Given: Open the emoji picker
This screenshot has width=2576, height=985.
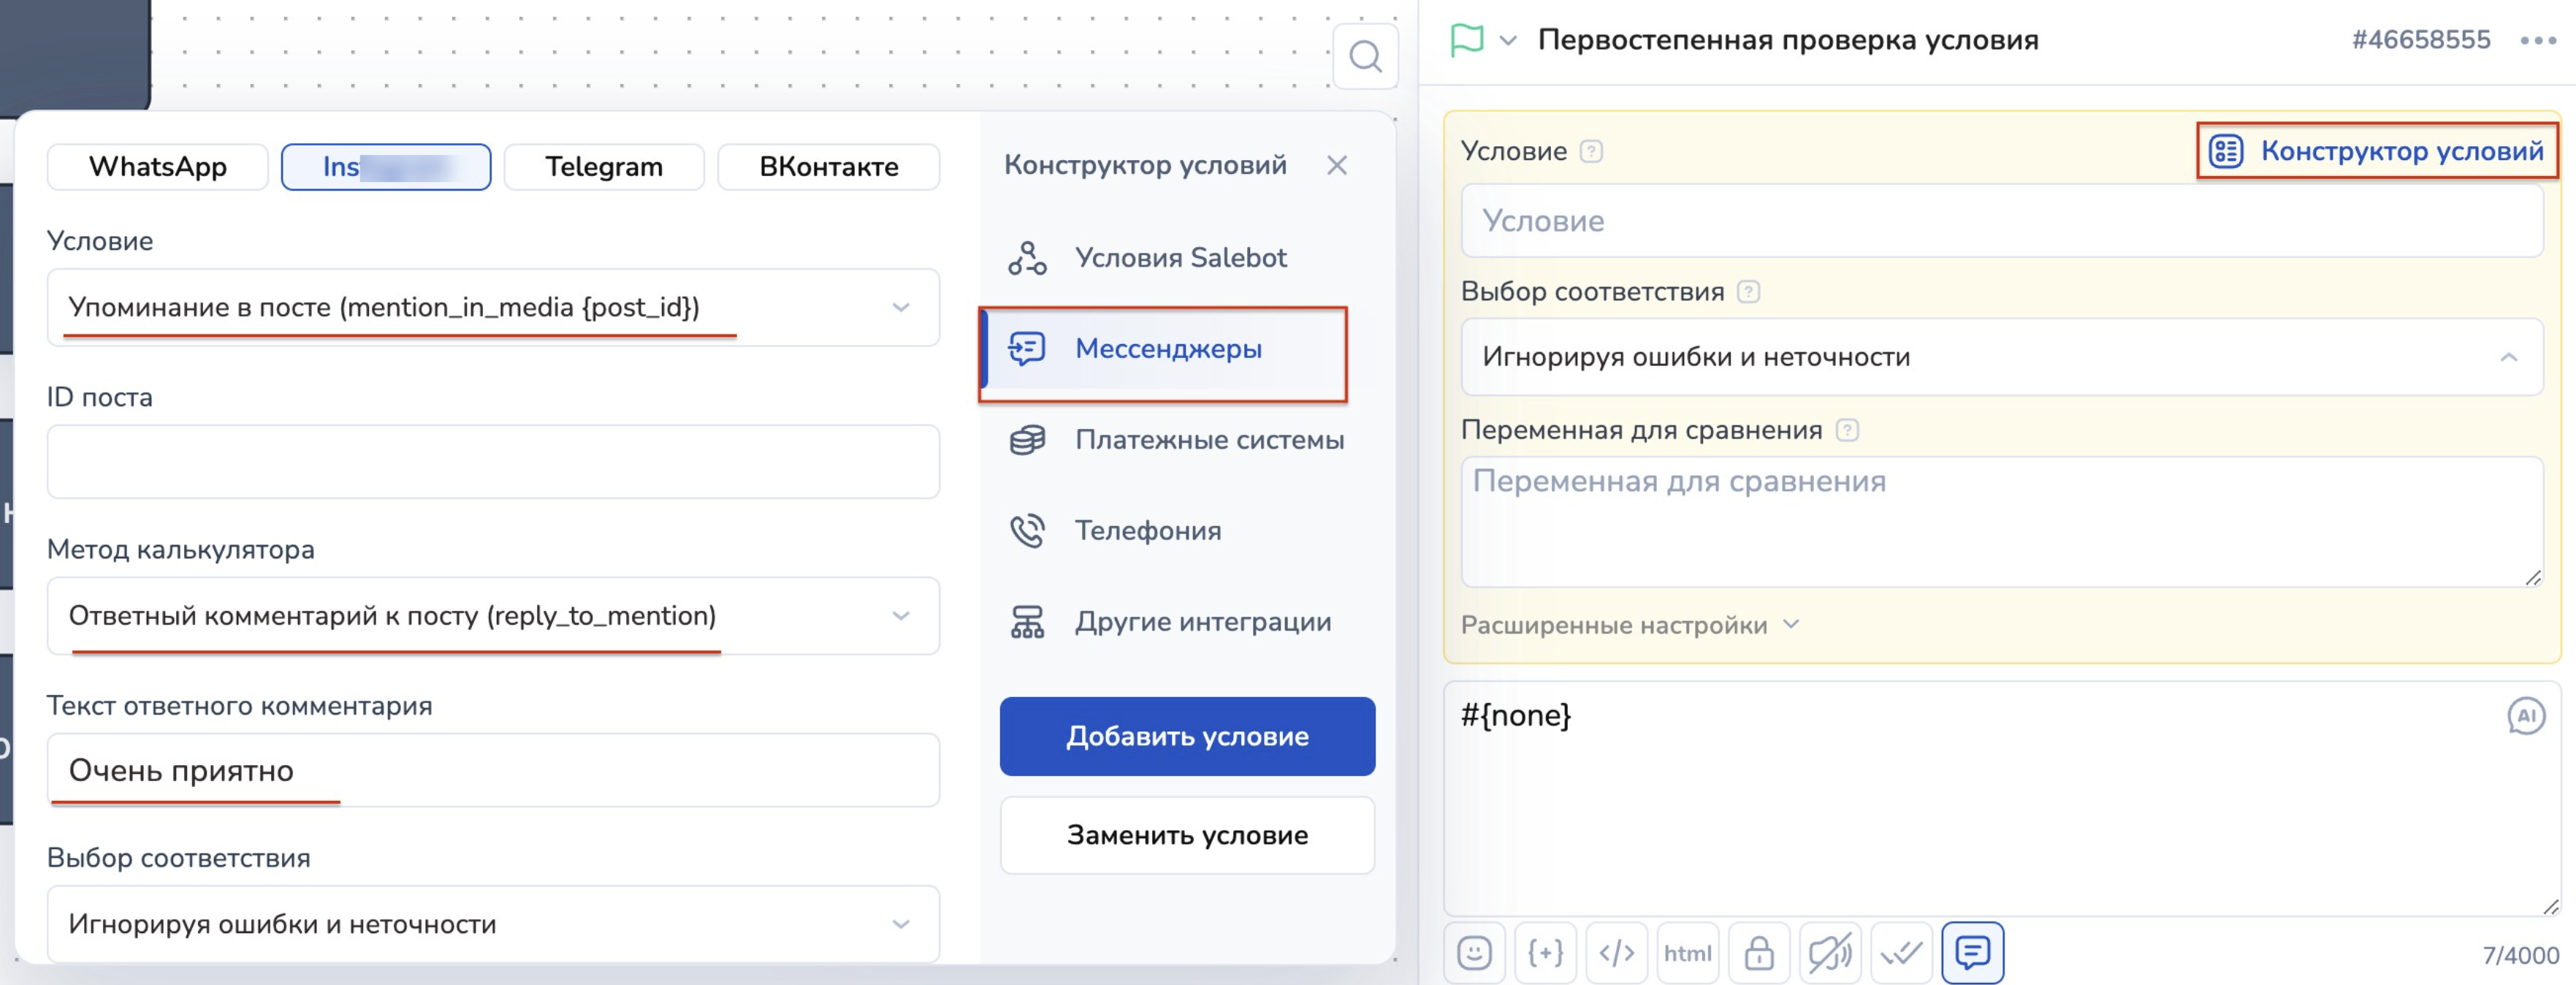Looking at the screenshot, I should 1474,953.
